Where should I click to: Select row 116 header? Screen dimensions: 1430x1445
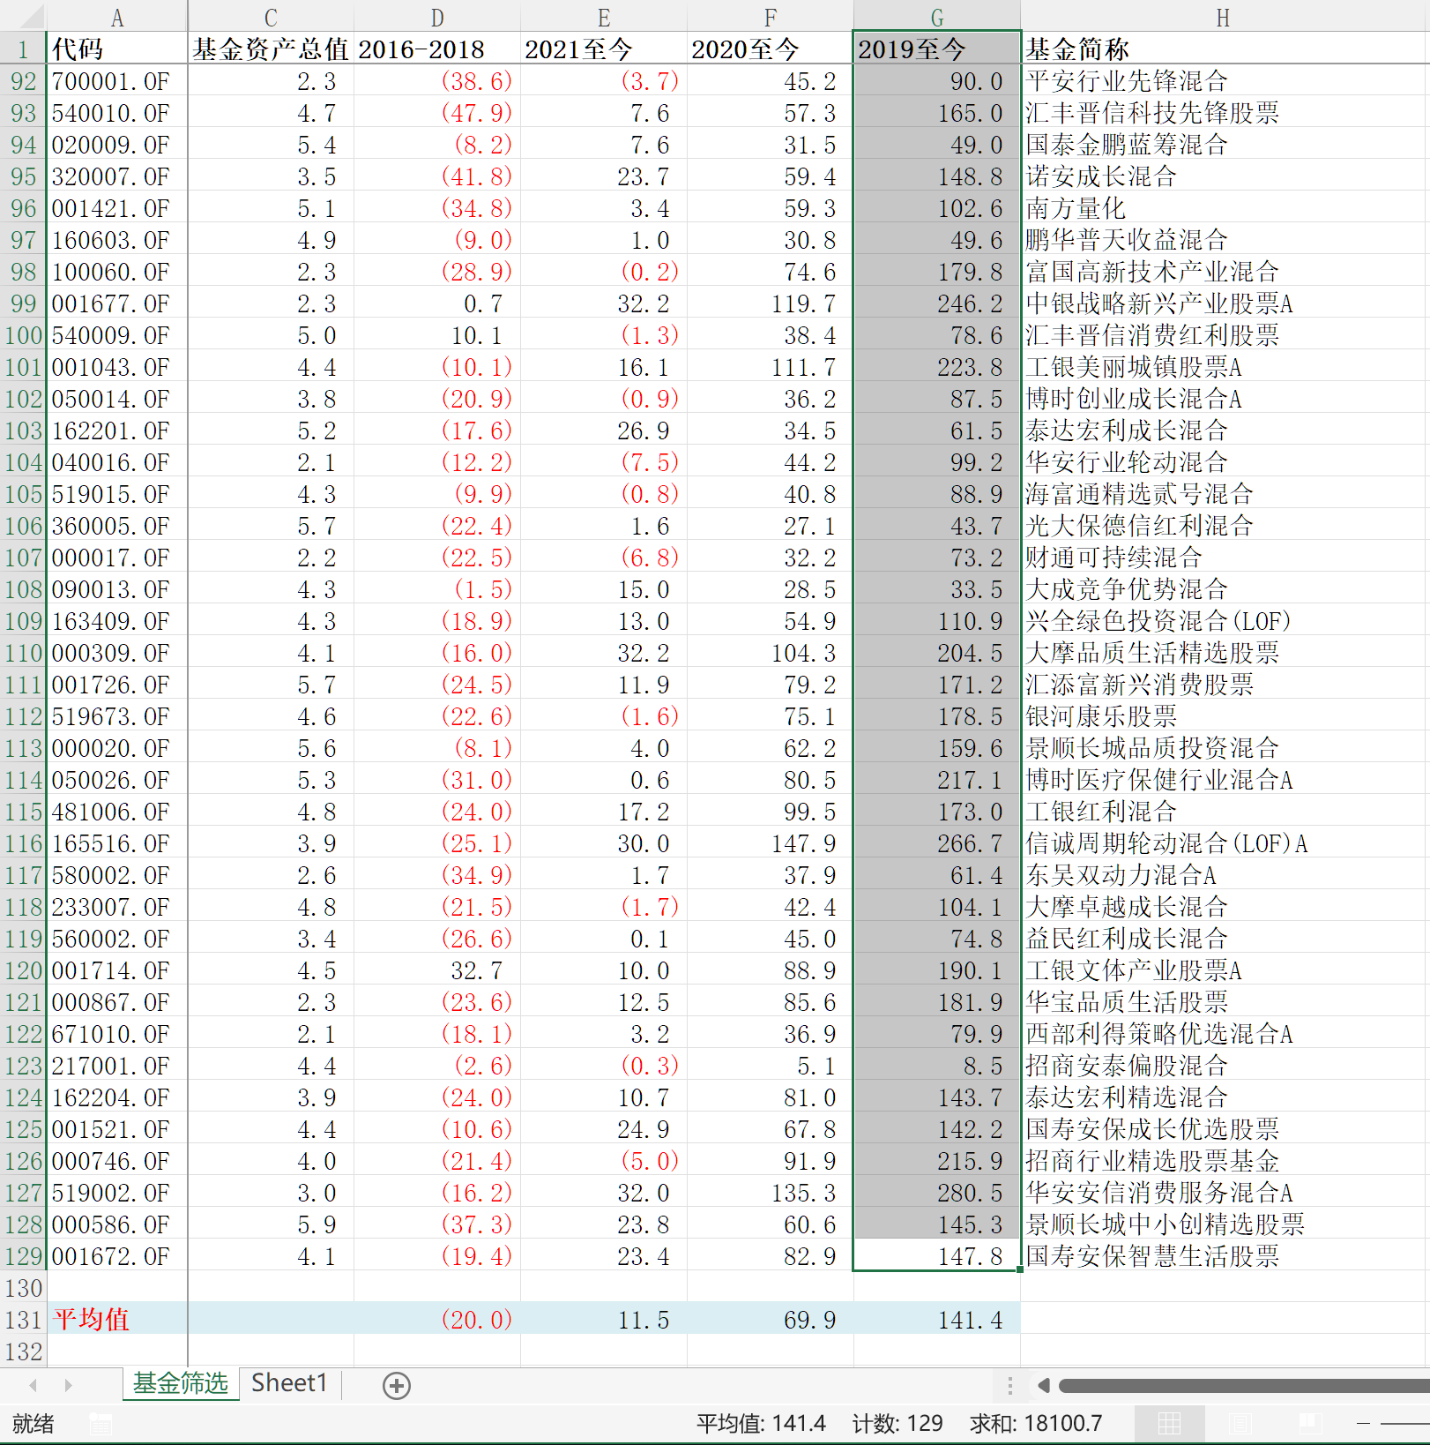coord(23,843)
